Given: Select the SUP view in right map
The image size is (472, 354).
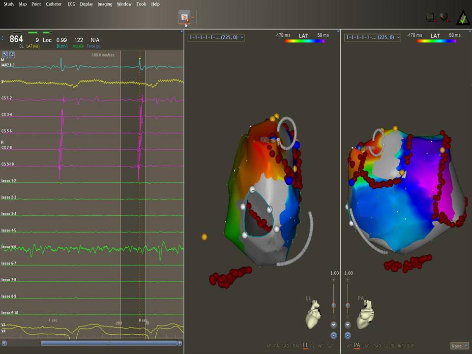Looking at the screenshot, I should 410,346.
